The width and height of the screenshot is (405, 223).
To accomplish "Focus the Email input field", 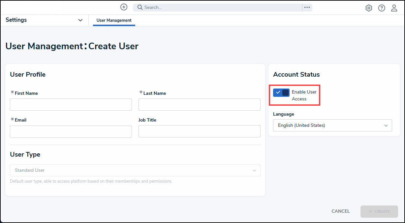I will 71,131.
